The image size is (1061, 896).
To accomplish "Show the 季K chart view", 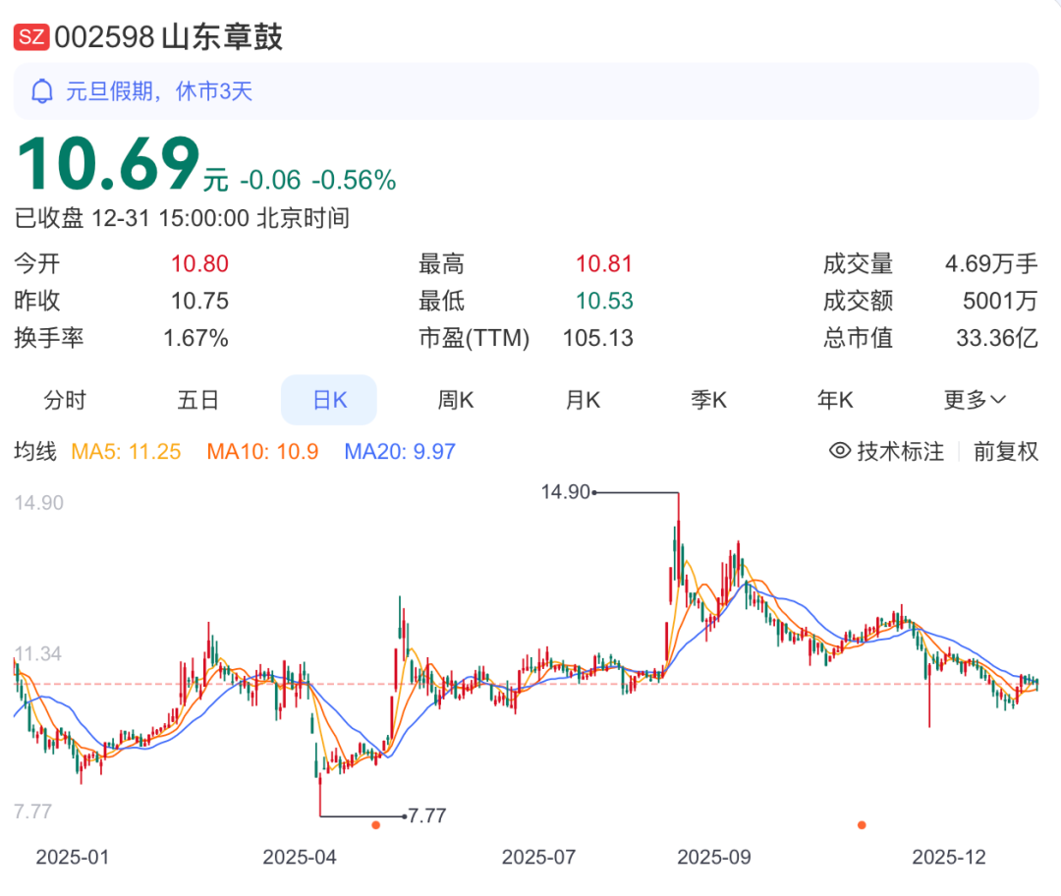I will [707, 400].
